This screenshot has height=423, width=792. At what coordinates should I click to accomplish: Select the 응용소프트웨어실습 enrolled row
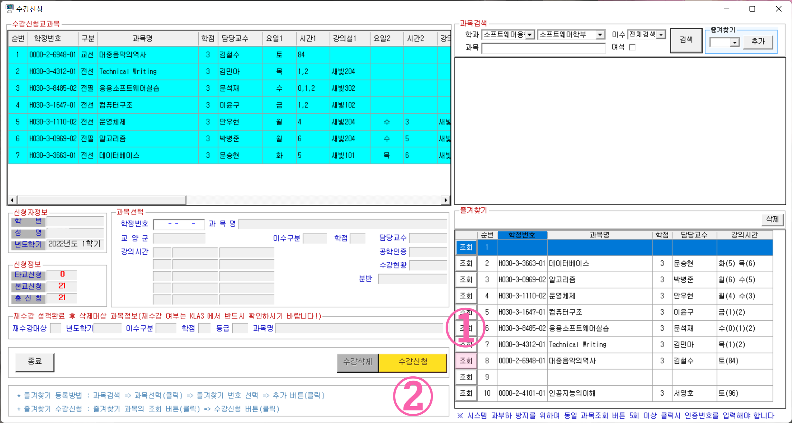click(x=229, y=88)
